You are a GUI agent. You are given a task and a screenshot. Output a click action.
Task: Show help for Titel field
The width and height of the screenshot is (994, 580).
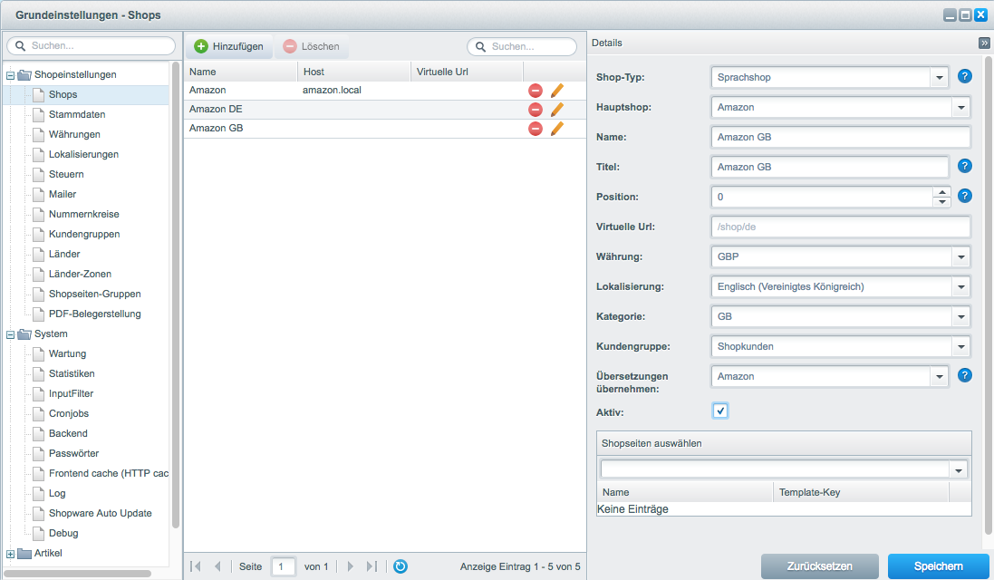tap(964, 167)
